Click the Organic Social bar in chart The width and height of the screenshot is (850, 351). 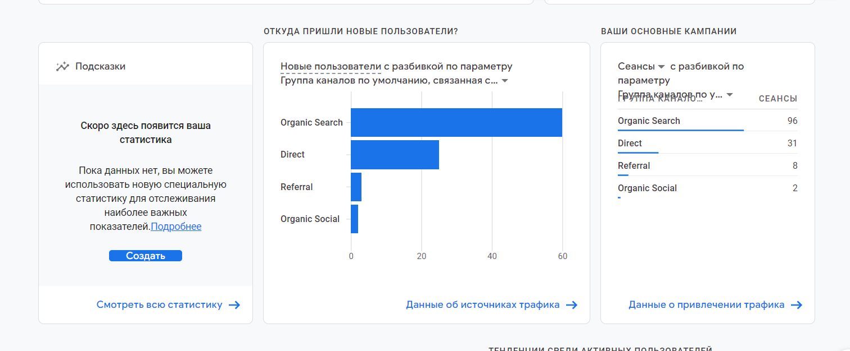tap(354, 219)
